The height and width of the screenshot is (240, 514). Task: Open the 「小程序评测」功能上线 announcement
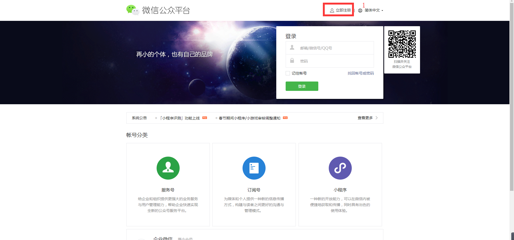180,118
